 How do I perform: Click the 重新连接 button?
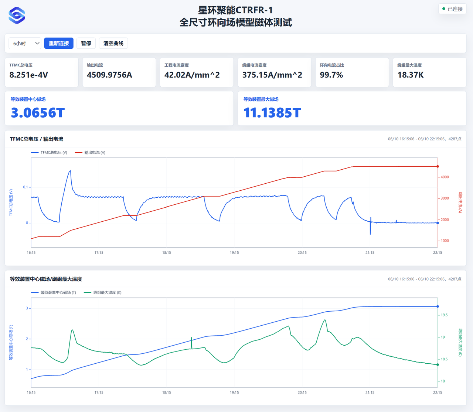click(59, 43)
